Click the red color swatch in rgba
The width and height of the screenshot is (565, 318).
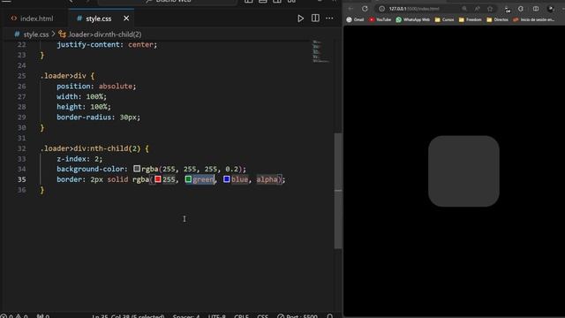click(157, 179)
